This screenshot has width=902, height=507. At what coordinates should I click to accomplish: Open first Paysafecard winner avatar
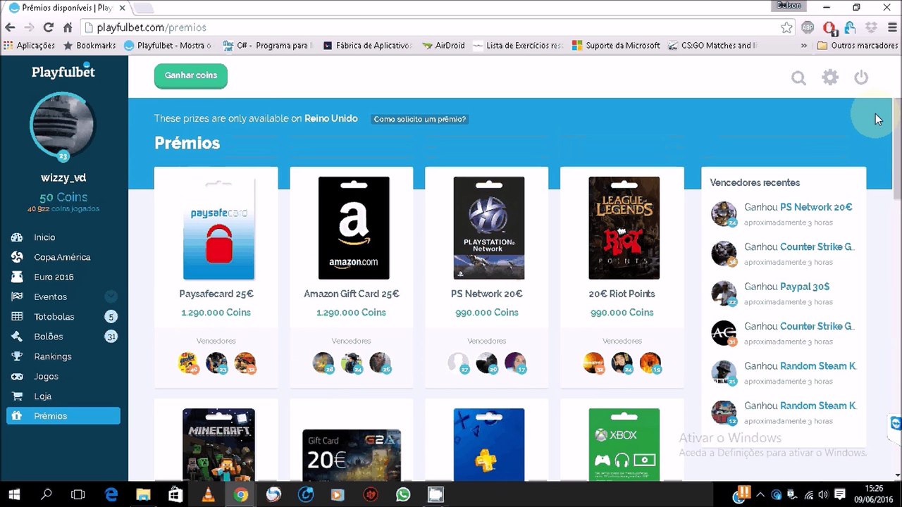pyautogui.click(x=188, y=363)
